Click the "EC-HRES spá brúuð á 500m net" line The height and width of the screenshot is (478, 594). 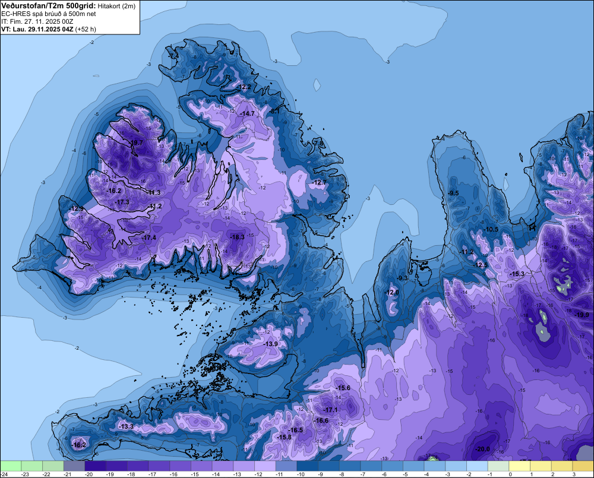(x=49, y=14)
